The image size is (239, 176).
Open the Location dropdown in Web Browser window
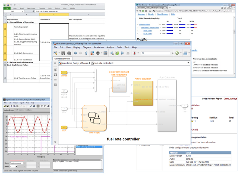pos(233,11)
